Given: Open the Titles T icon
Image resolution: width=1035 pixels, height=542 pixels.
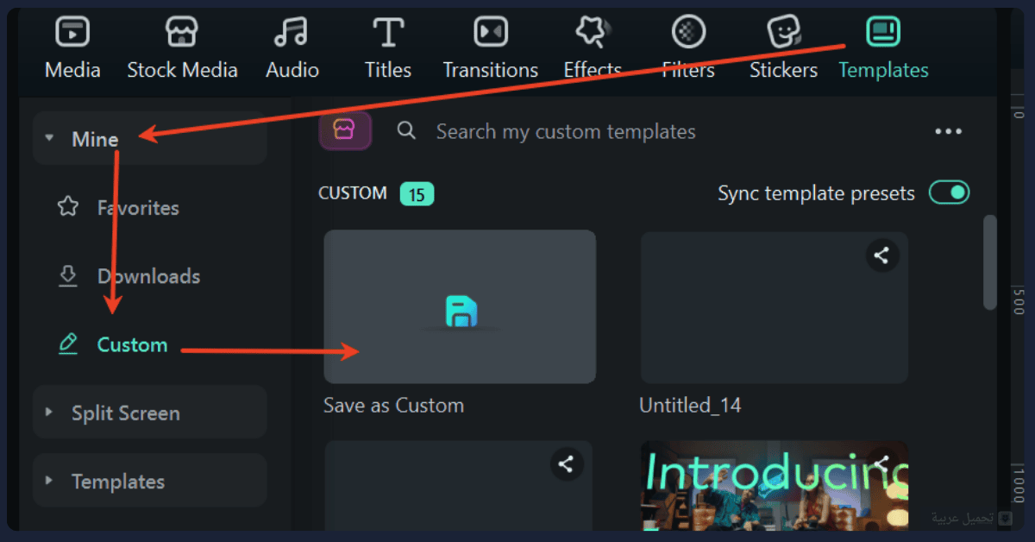Looking at the screenshot, I should click(388, 33).
